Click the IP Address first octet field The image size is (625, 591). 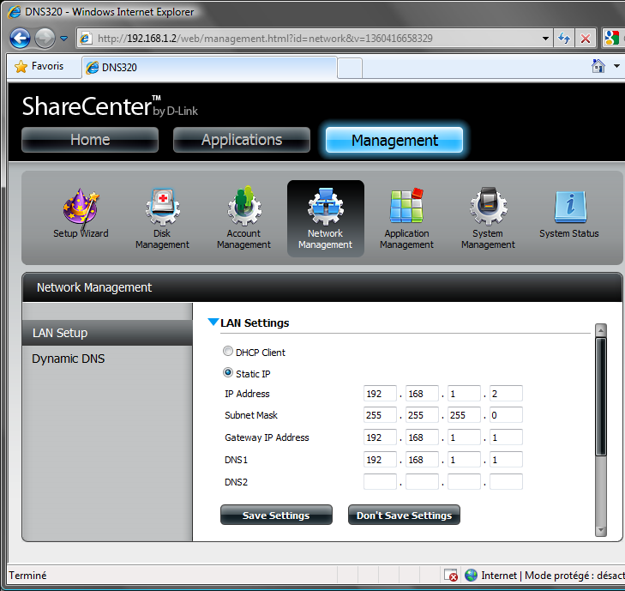click(380, 394)
